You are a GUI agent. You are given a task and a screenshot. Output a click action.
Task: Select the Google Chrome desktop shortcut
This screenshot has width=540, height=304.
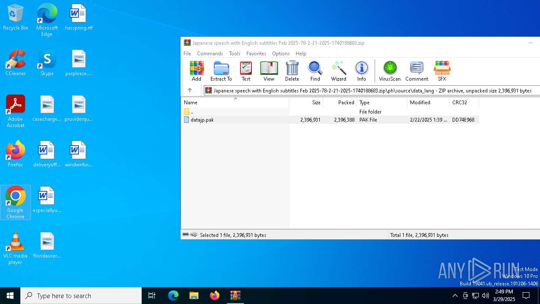coord(16,202)
